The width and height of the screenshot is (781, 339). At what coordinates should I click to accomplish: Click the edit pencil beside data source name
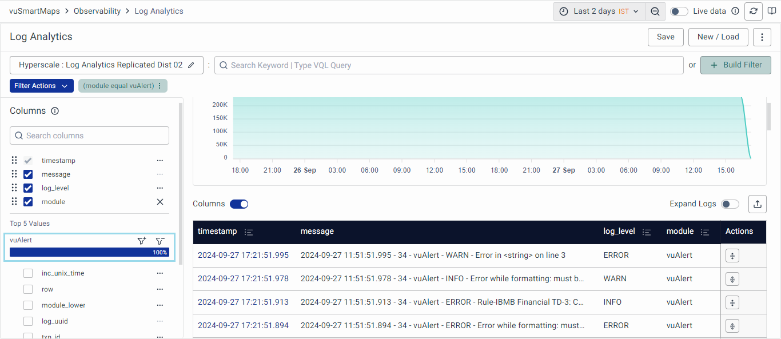[x=191, y=65]
